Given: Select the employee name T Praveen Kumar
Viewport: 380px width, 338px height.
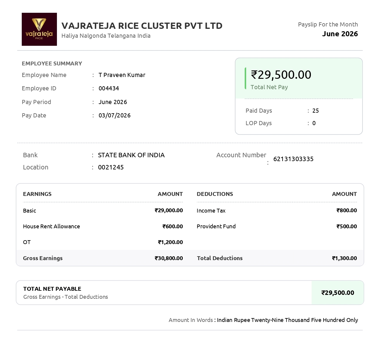Looking at the screenshot, I should (x=122, y=75).
